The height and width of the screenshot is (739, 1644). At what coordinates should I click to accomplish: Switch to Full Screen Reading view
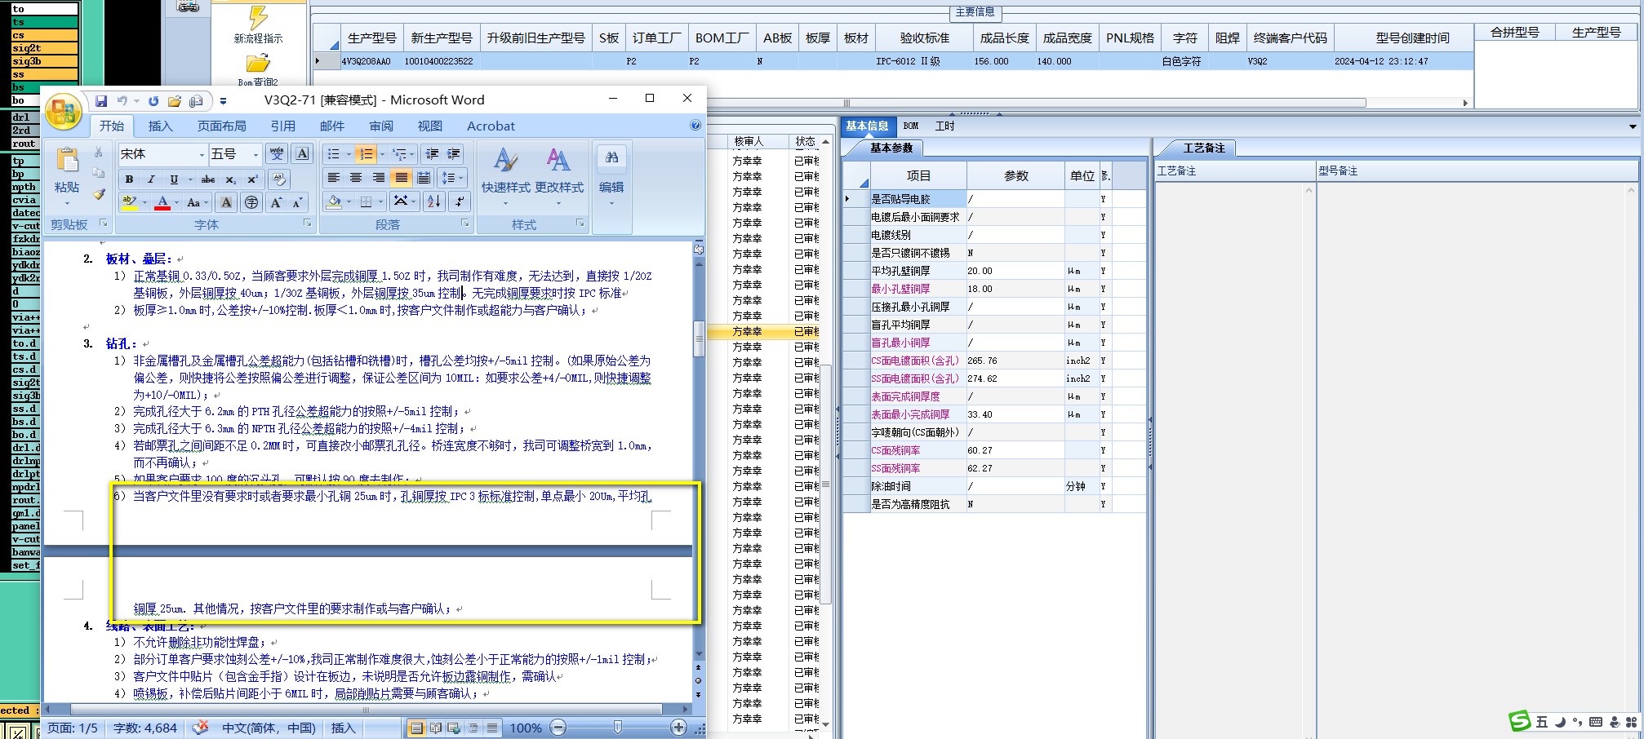click(x=436, y=728)
